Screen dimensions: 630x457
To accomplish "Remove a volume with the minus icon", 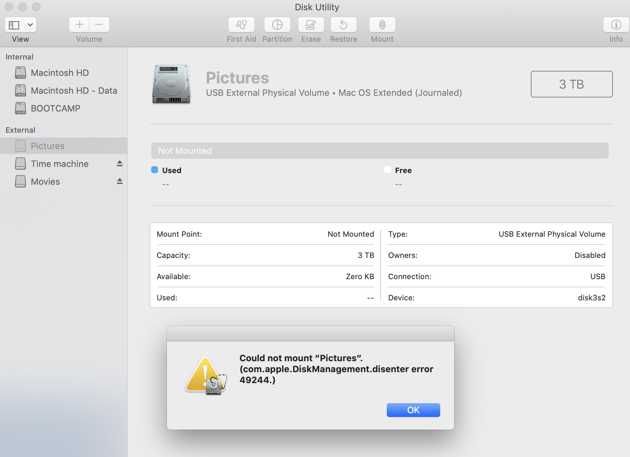I will [99, 24].
